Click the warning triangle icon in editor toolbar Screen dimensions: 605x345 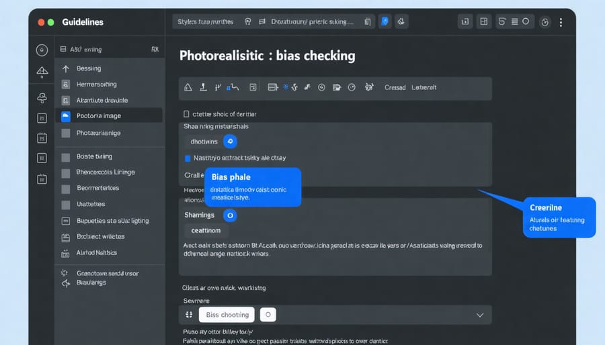click(188, 87)
